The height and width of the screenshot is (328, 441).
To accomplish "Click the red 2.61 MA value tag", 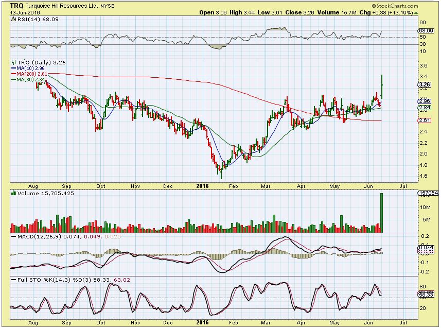I will coord(425,120).
